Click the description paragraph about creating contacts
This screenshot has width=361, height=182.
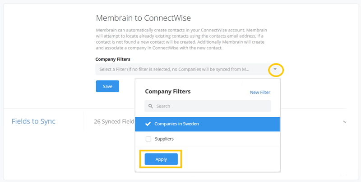(x=181, y=39)
